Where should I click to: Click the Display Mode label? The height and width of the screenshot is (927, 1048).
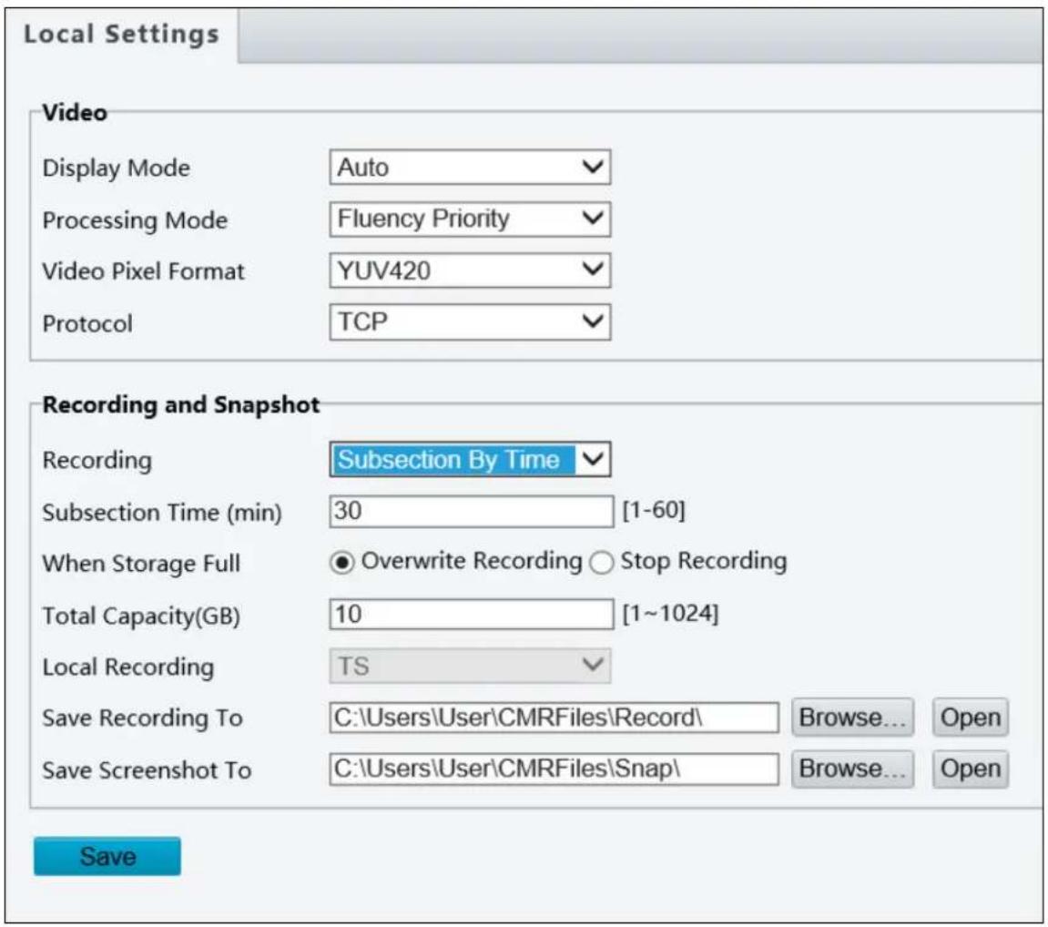pos(117,168)
